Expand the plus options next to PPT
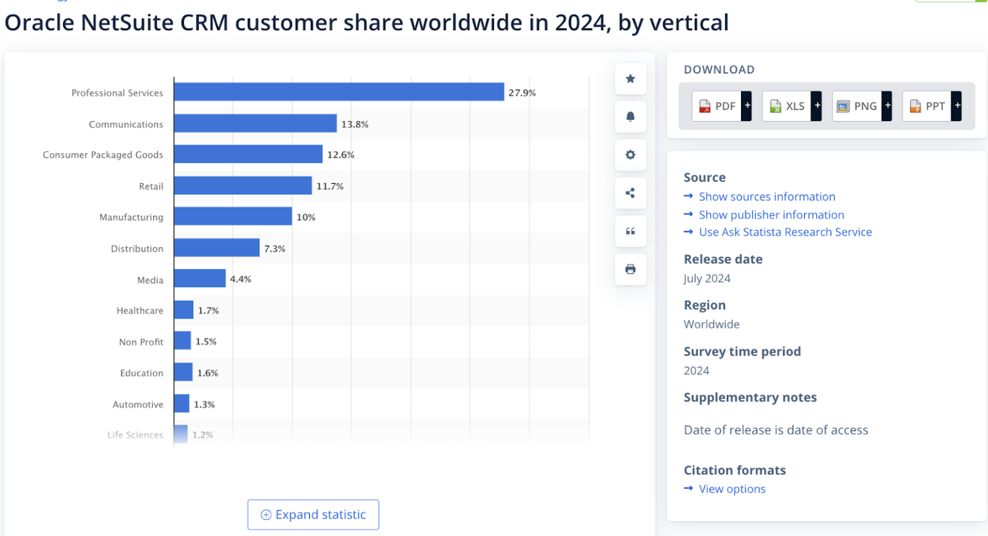Image resolution: width=988 pixels, height=536 pixels. 957,106
